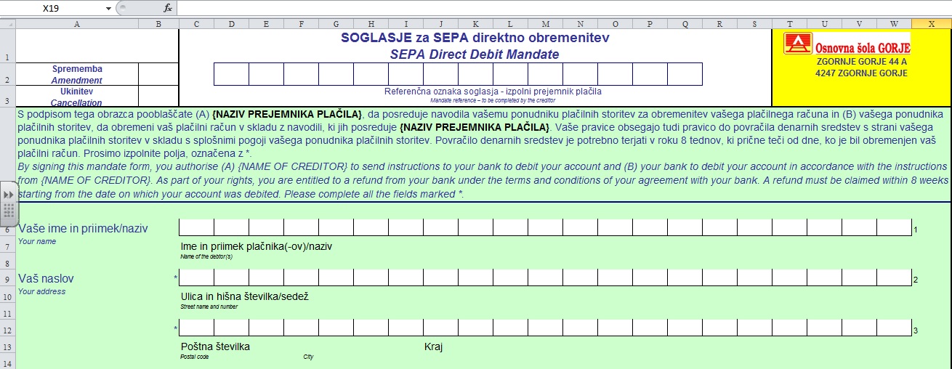Click the Poštna številka label
Viewport: 952px width, 369px height.
215,346
